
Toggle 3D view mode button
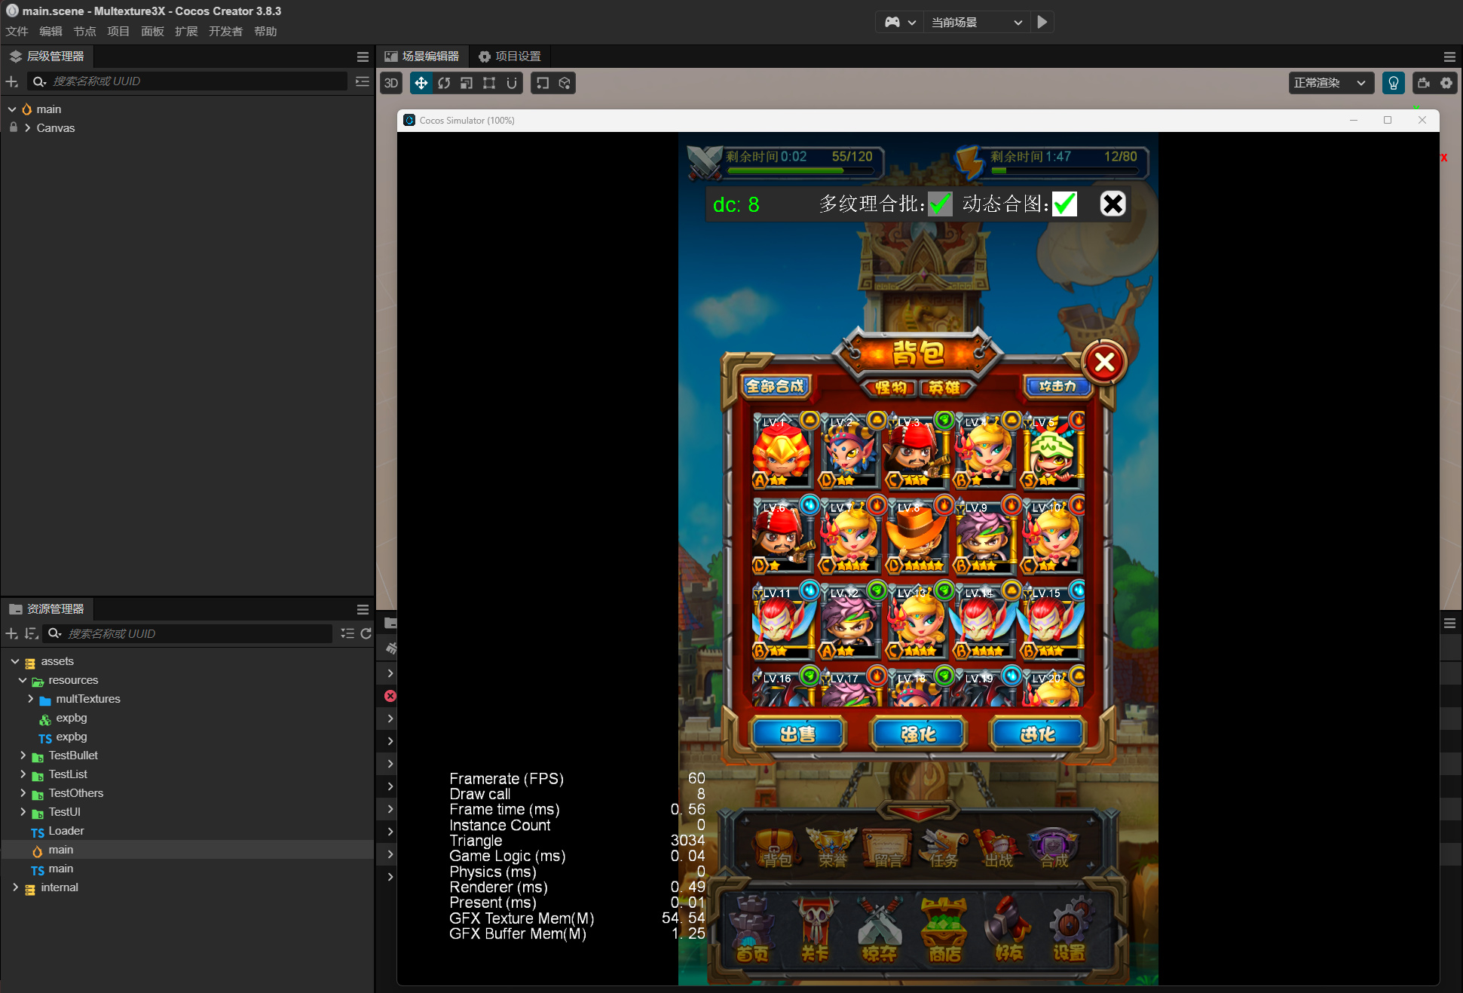390,83
